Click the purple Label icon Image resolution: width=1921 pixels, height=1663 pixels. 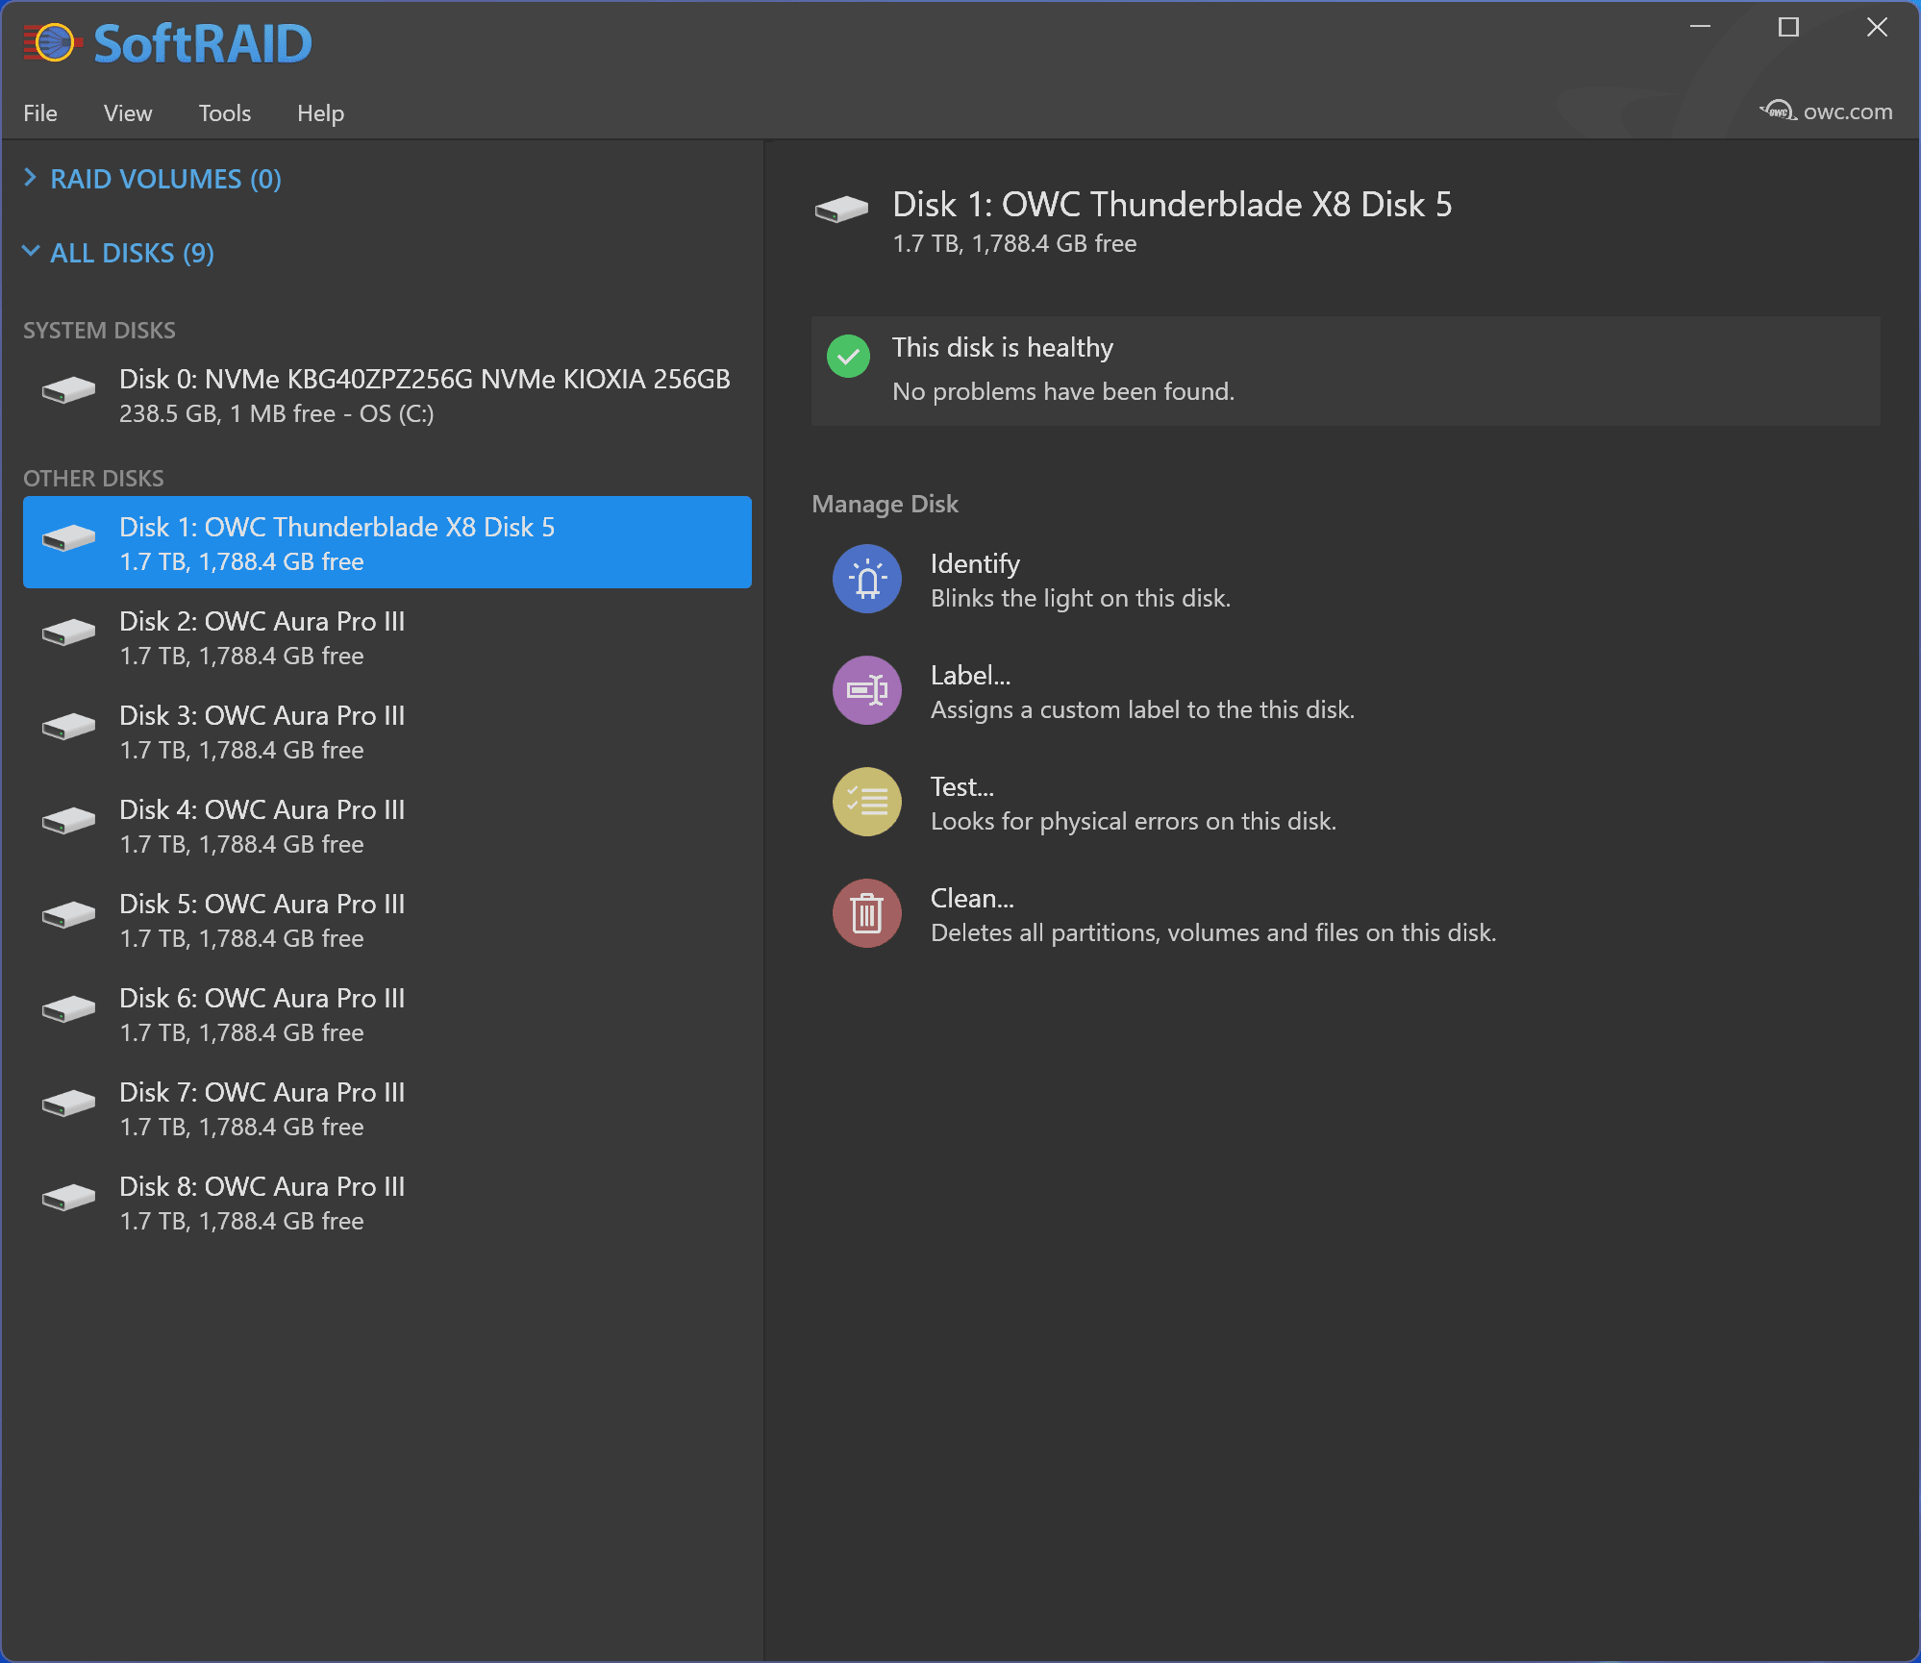tap(866, 691)
